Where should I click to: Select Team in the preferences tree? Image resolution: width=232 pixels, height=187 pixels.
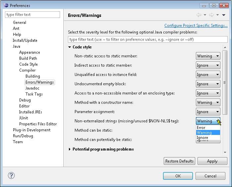18,142
